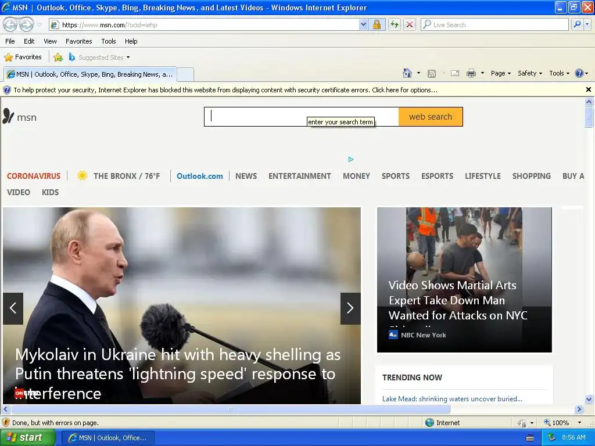Open the NEWS section link

pyautogui.click(x=246, y=176)
